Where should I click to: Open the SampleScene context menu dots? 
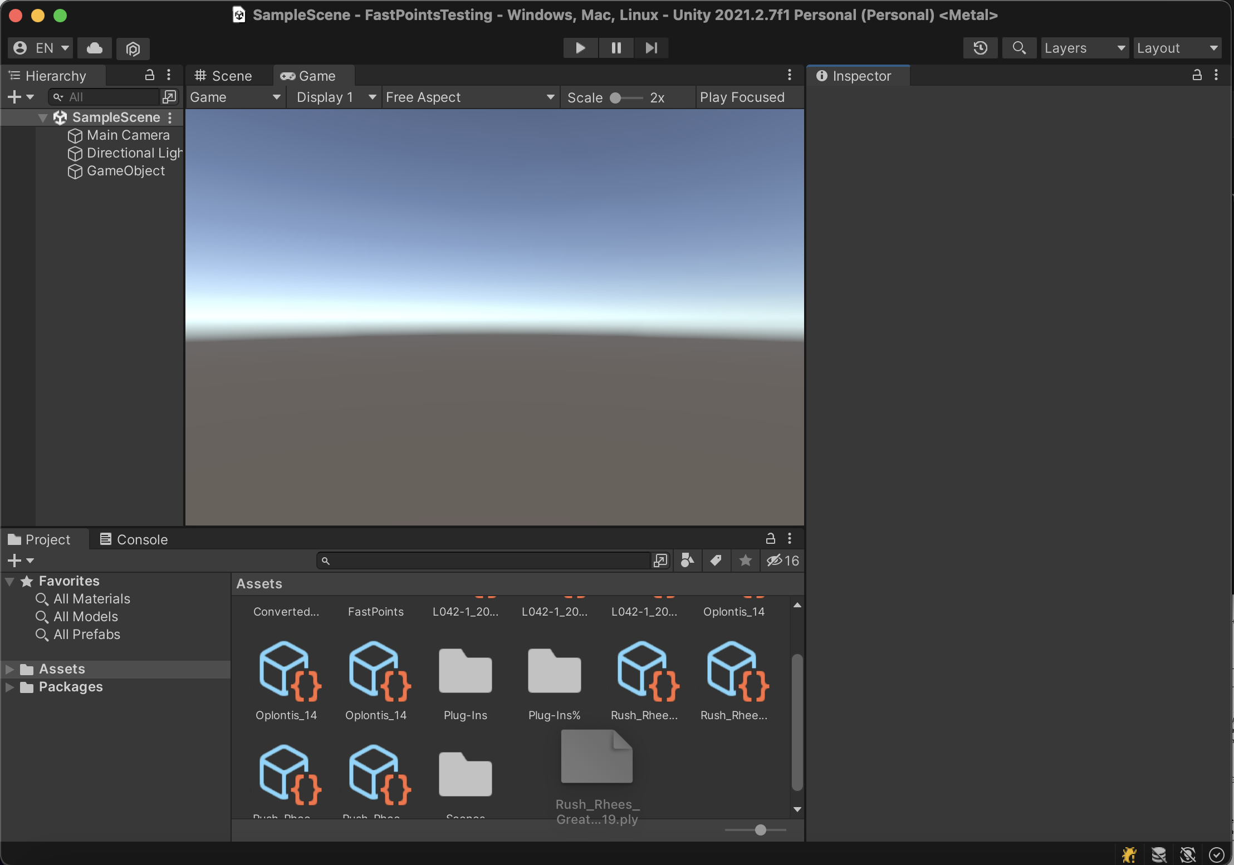pyautogui.click(x=170, y=117)
